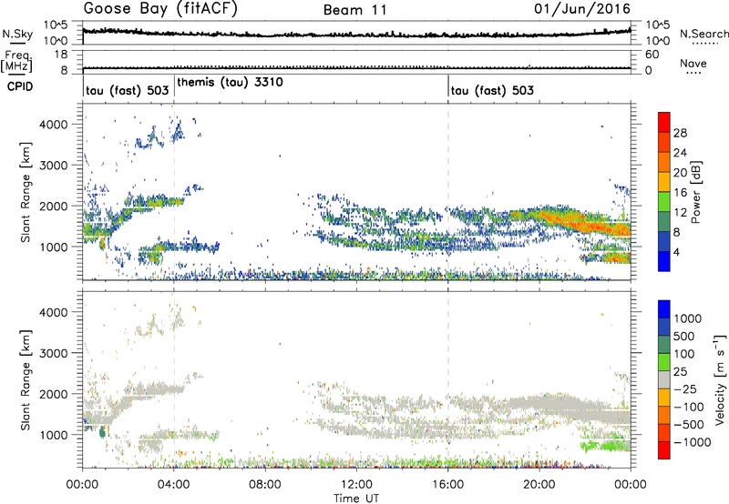Click the gray -25 to 25 Velocity colorbar segment
Viewport: 729px width, 504px height.
(x=664, y=379)
